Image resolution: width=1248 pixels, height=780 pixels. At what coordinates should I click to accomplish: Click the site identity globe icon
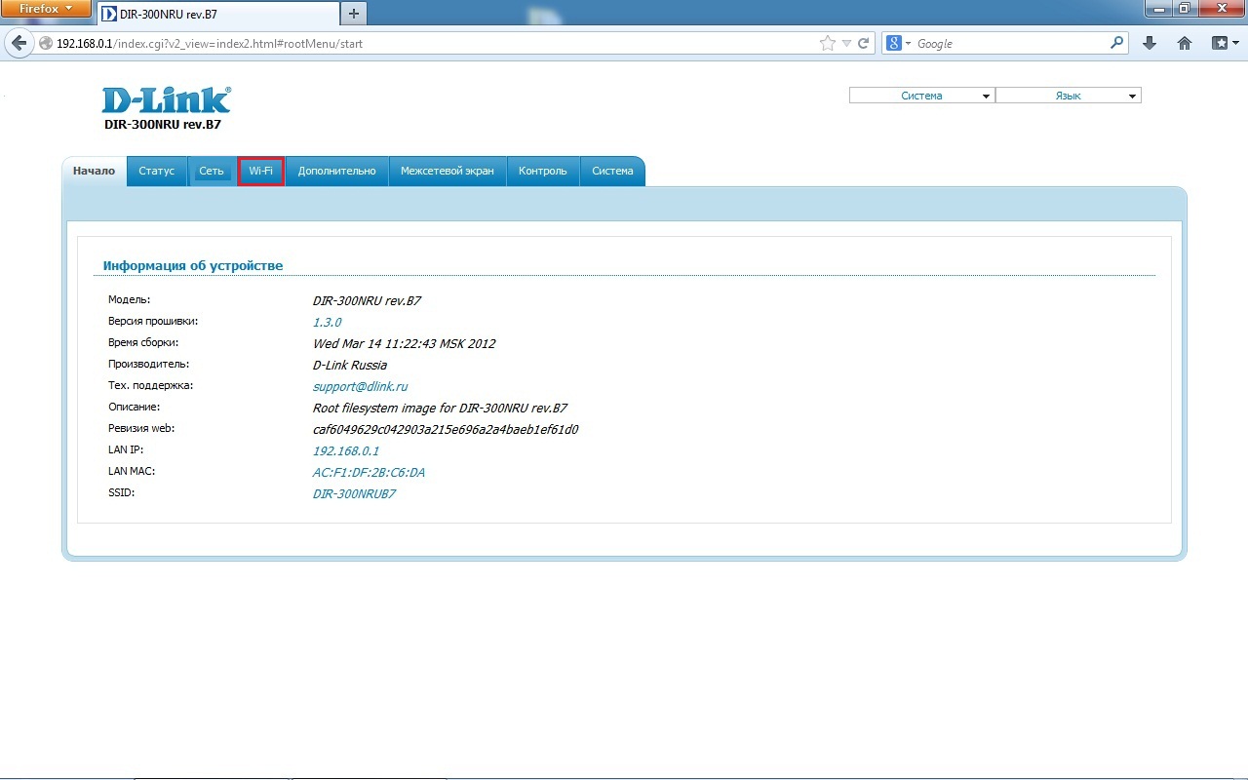point(45,44)
